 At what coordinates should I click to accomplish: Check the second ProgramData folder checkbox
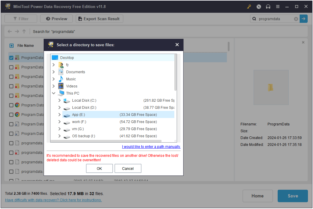tap(11, 67)
